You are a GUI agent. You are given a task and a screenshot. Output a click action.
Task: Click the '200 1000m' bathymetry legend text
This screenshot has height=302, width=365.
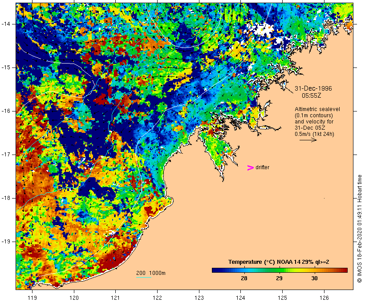click(151, 273)
